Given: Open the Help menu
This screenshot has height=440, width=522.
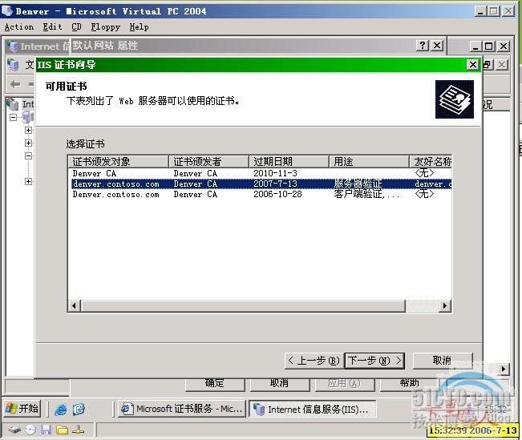Looking at the screenshot, I should (x=139, y=27).
